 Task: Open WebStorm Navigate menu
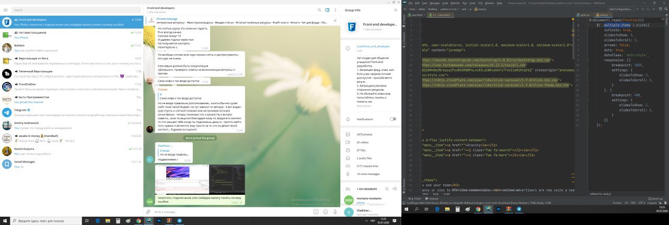[435, 3]
